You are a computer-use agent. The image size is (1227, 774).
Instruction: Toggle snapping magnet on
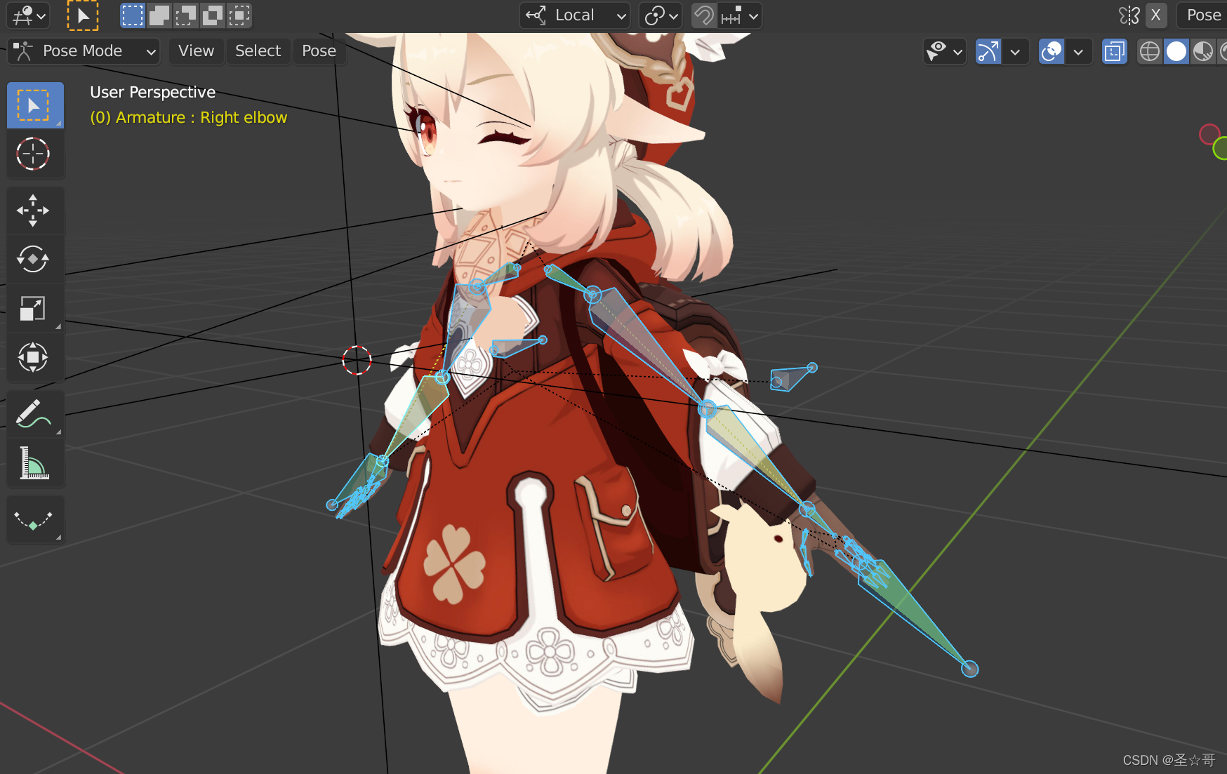click(704, 15)
